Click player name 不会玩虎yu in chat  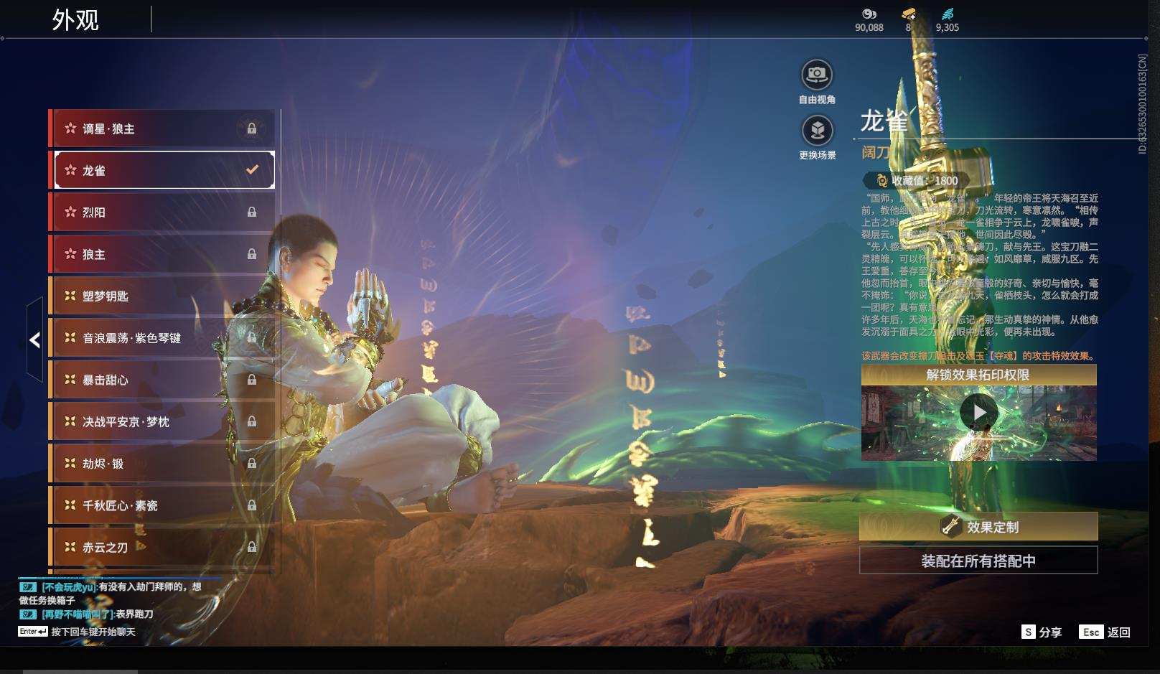coord(69,587)
